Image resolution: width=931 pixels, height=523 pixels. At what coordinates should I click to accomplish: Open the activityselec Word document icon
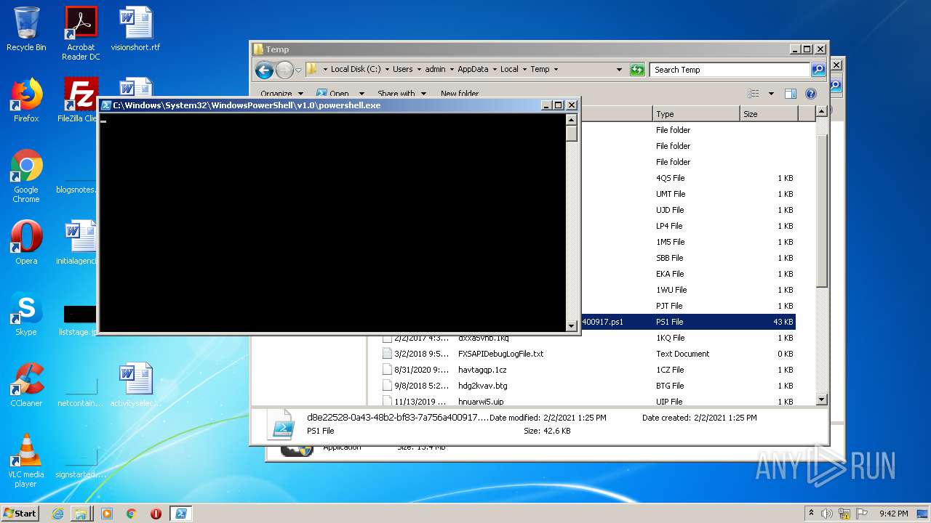click(x=135, y=385)
